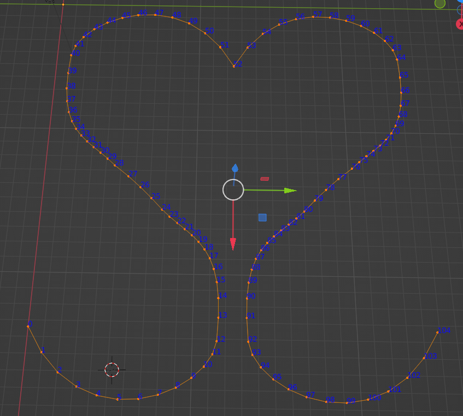Click the white circle at the gizmo center
The width and height of the screenshot is (463, 416).
[x=233, y=191]
